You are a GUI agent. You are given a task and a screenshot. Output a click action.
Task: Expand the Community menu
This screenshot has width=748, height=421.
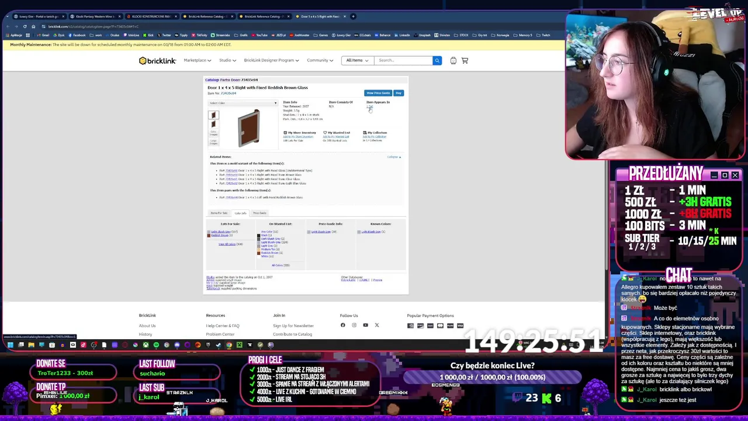coord(320,60)
